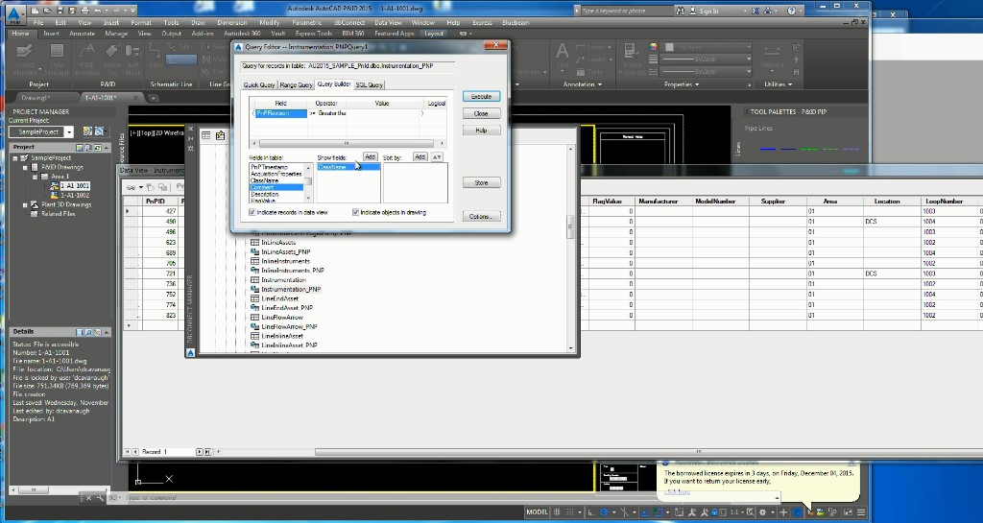Select the Assign Tag ribbon tool

pos(112,59)
